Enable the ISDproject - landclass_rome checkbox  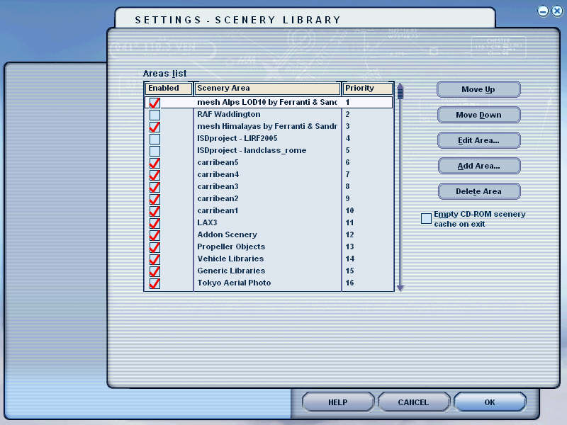[155, 151]
